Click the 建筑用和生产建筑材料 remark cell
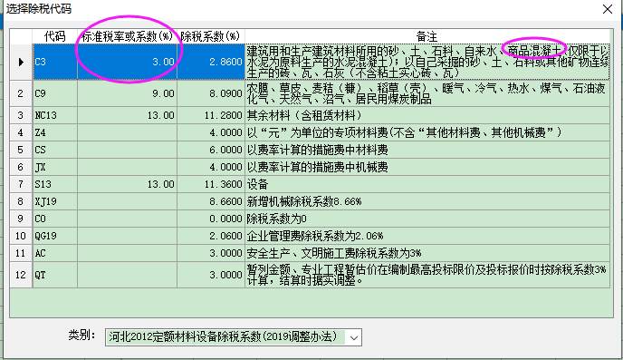This screenshot has height=360, width=623. (427, 62)
